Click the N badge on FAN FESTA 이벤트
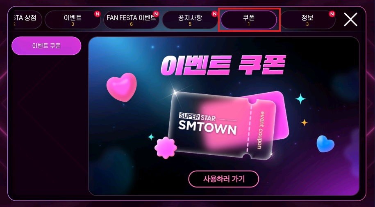This screenshot has height=207, width=375. (156, 14)
